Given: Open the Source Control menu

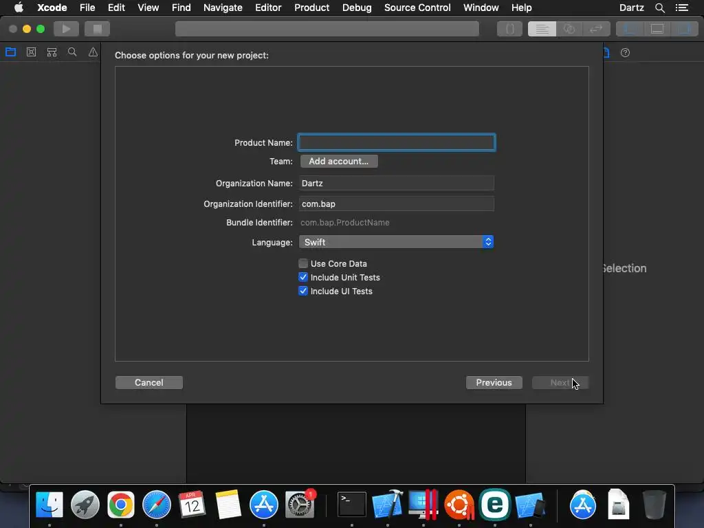Looking at the screenshot, I should coord(417,8).
